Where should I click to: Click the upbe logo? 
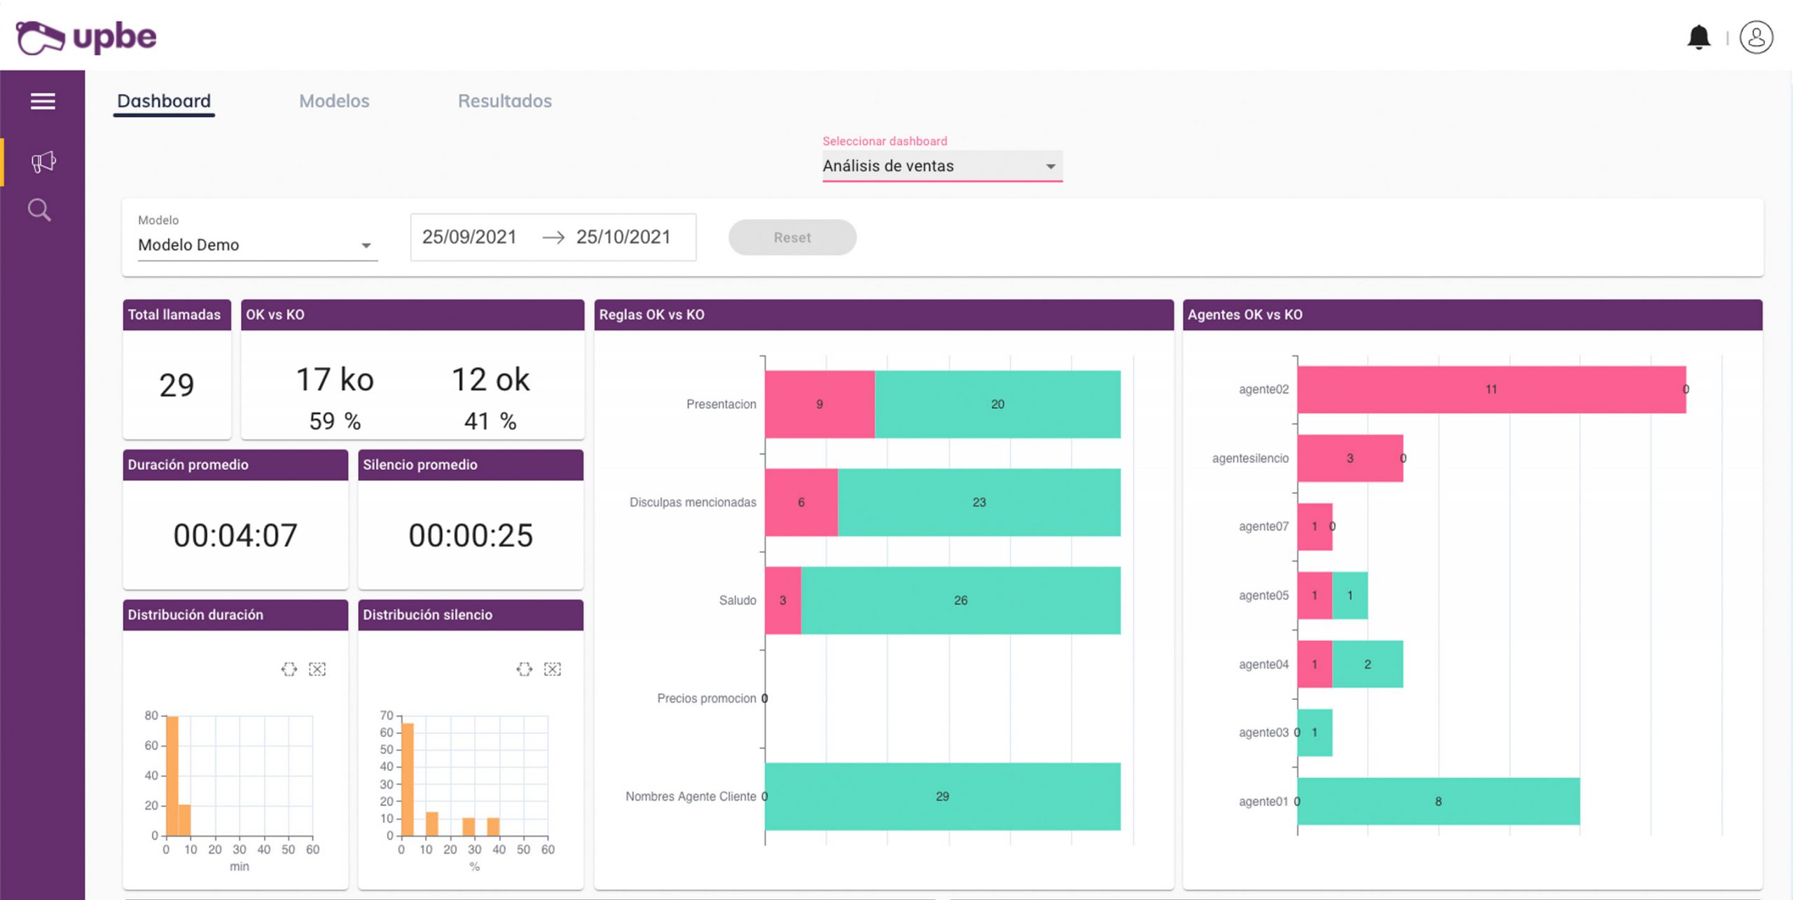(x=85, y=37)
